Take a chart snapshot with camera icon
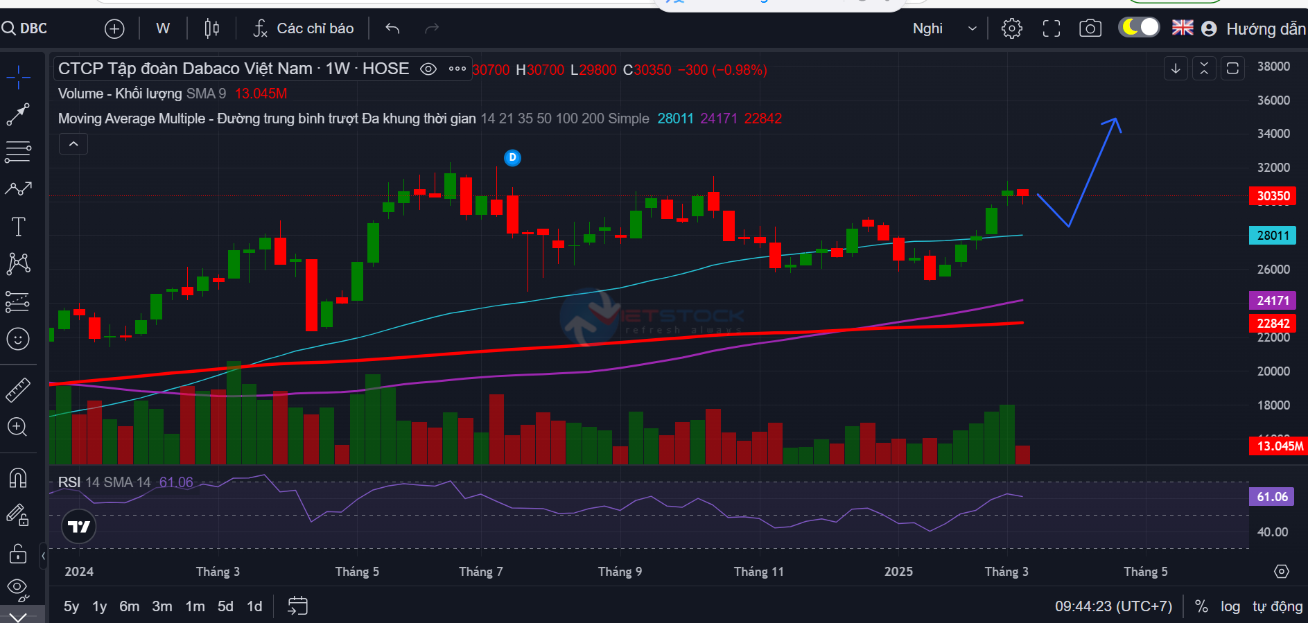Screen dimensions: 1308x623 pyautogui.click(x=1090, y=28)
